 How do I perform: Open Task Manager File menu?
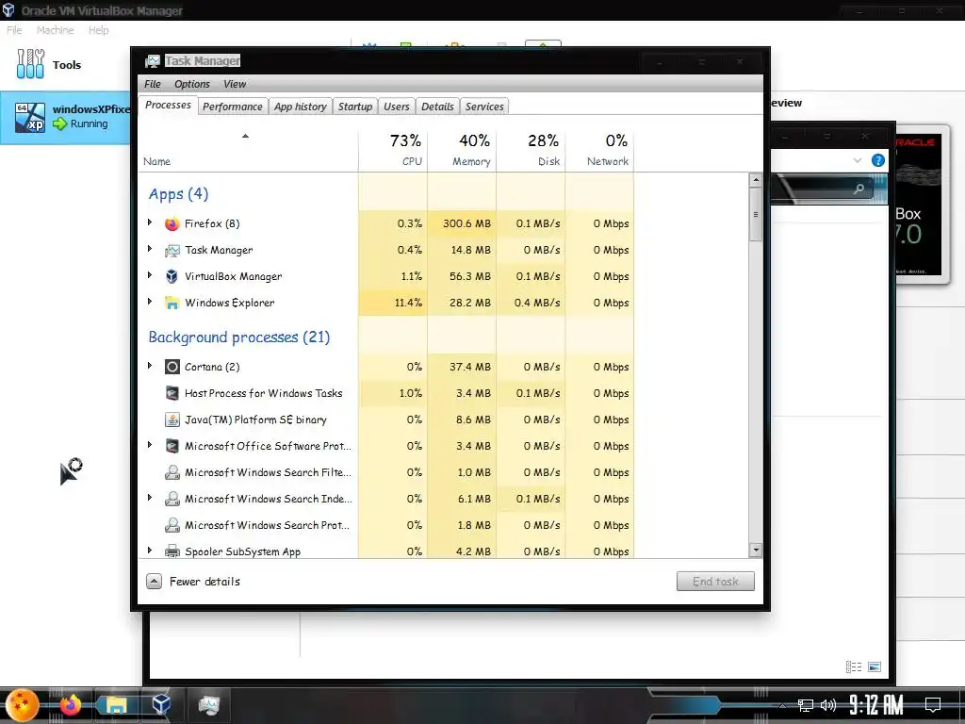tap(152, 84)
